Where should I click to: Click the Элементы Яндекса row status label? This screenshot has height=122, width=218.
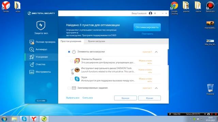(x=145, y=62)
